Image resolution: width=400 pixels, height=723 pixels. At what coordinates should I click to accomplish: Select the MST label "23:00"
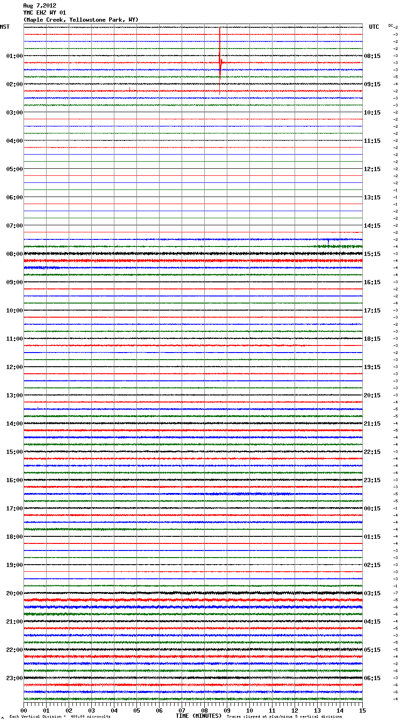tap(15, 678)
